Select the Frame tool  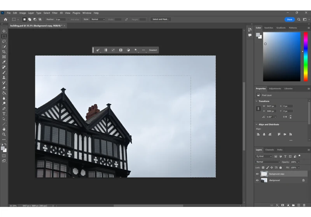click(x=4, y=57)
